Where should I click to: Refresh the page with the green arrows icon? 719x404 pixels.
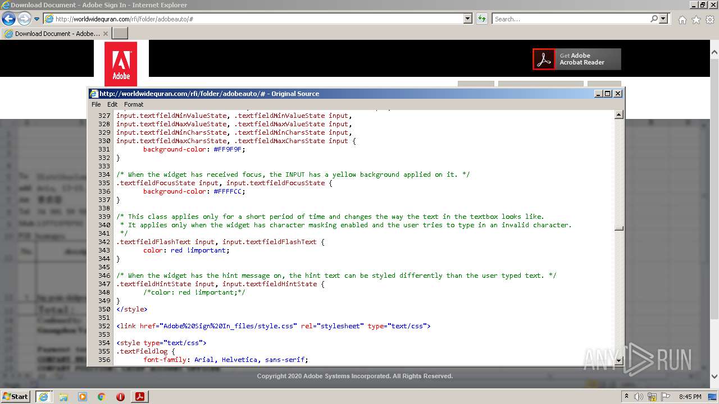click(x=481, y=19)
